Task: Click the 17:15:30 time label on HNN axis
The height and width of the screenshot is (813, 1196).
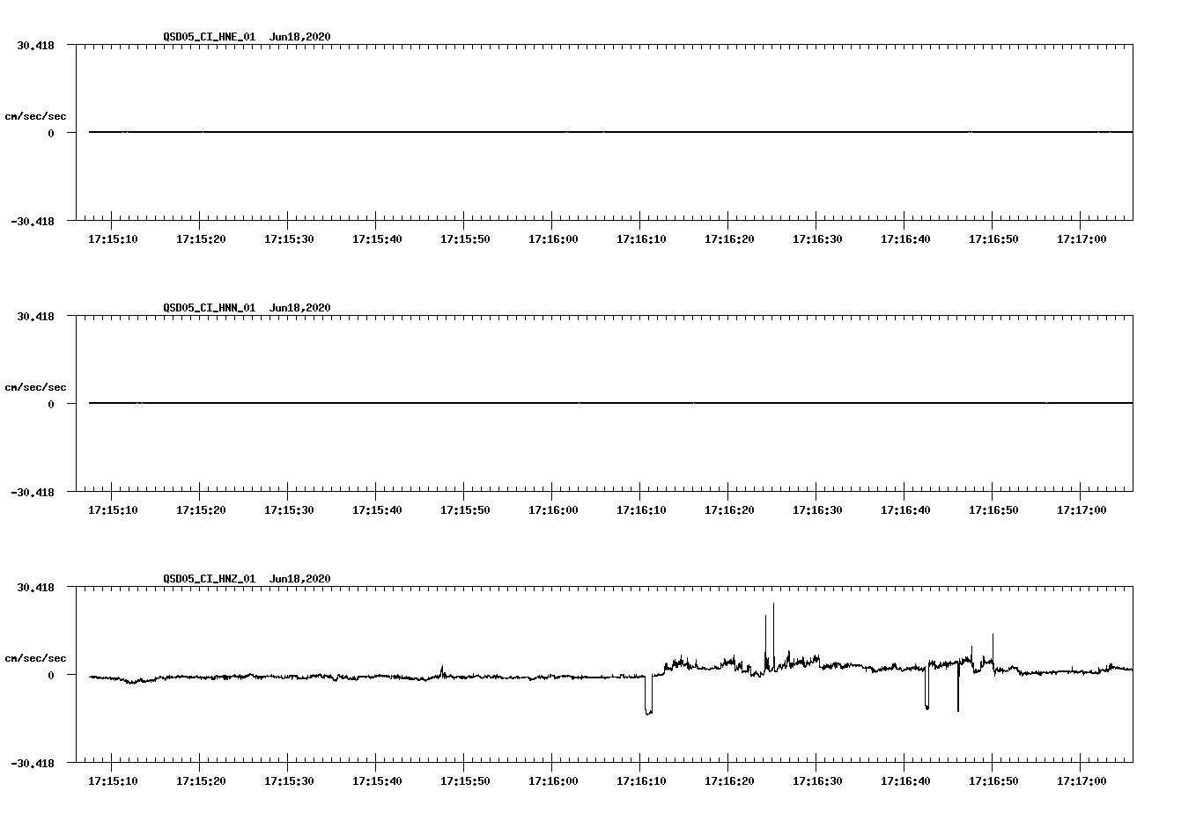Action: click(289, 510)
